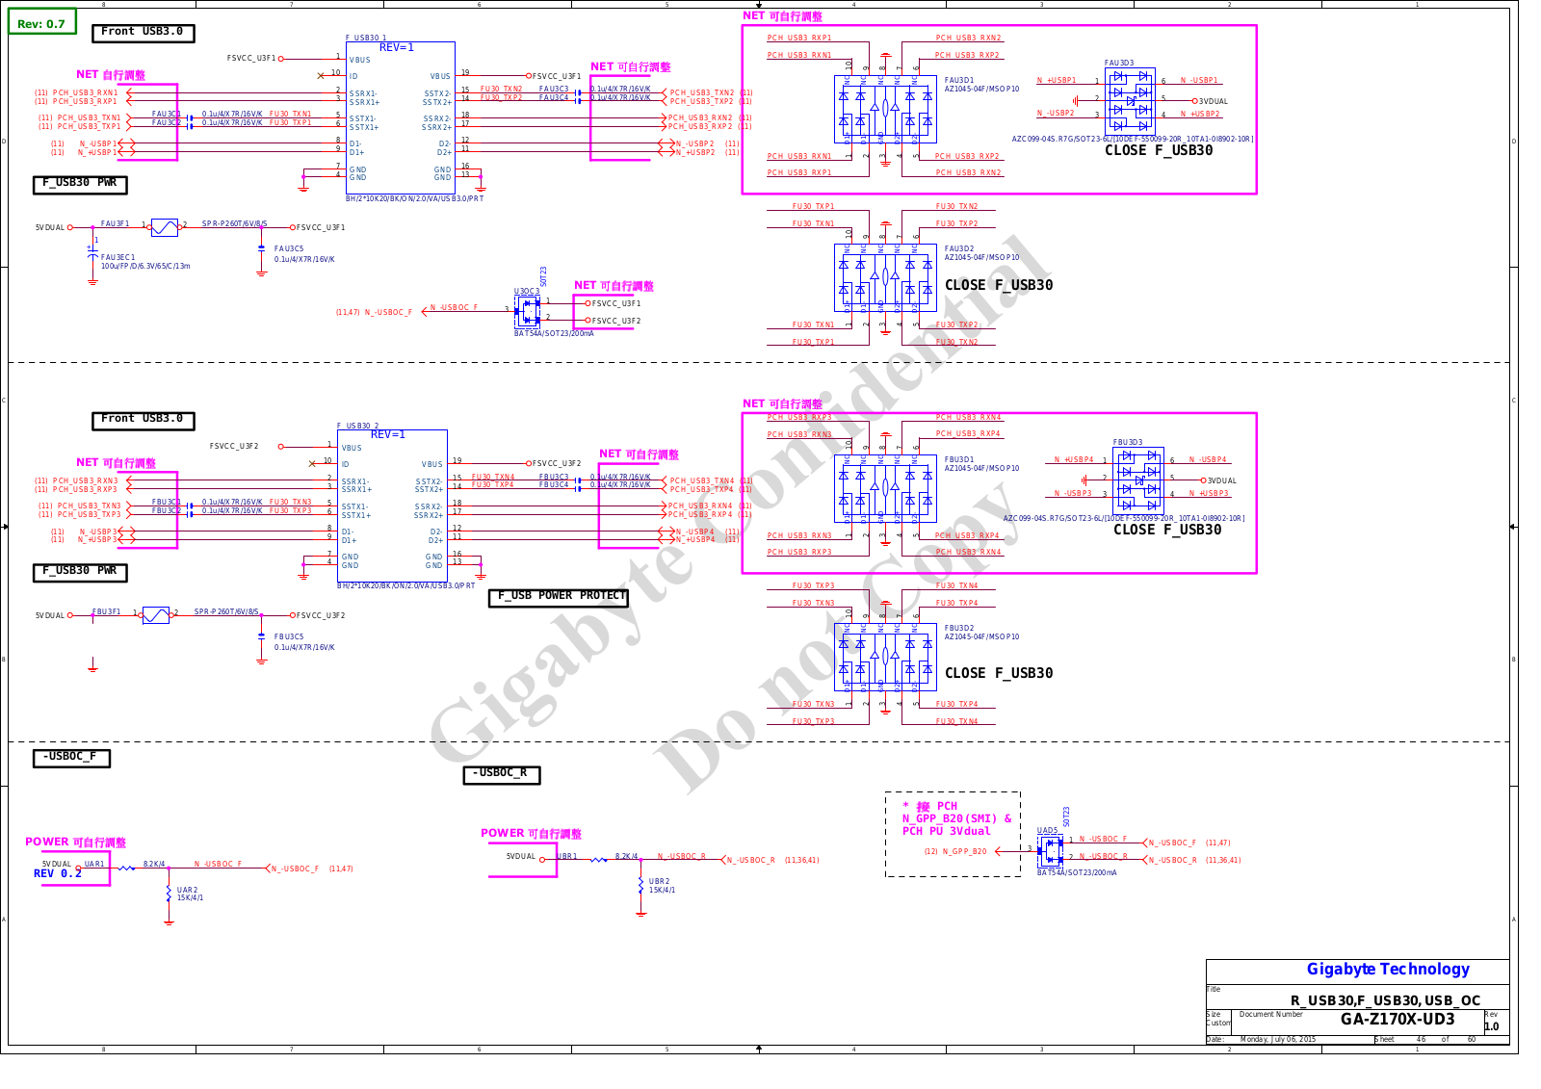Click the no-connect X on F_USB30_1 ID pin
Image resolution: width=1541 pixels, height=1089 pixels.
(x=321, y=76)
